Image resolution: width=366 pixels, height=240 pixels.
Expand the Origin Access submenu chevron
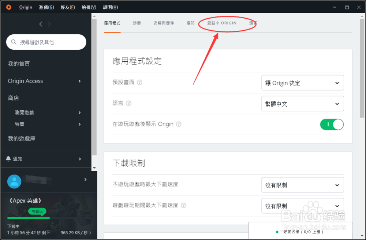point(79,81)
